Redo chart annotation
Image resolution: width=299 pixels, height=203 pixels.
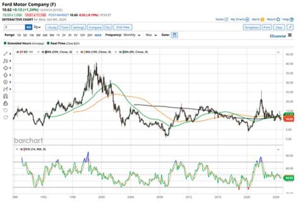coord(5,117)
